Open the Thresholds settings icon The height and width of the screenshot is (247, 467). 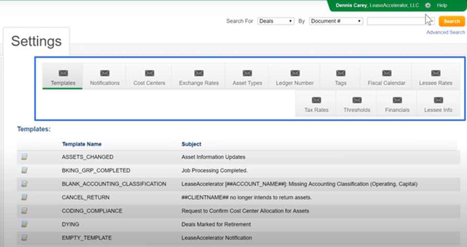point(357,100)
